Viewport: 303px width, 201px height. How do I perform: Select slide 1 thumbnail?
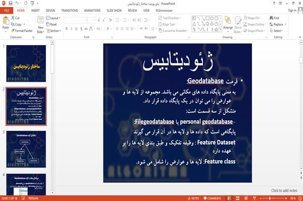[26, 63]
